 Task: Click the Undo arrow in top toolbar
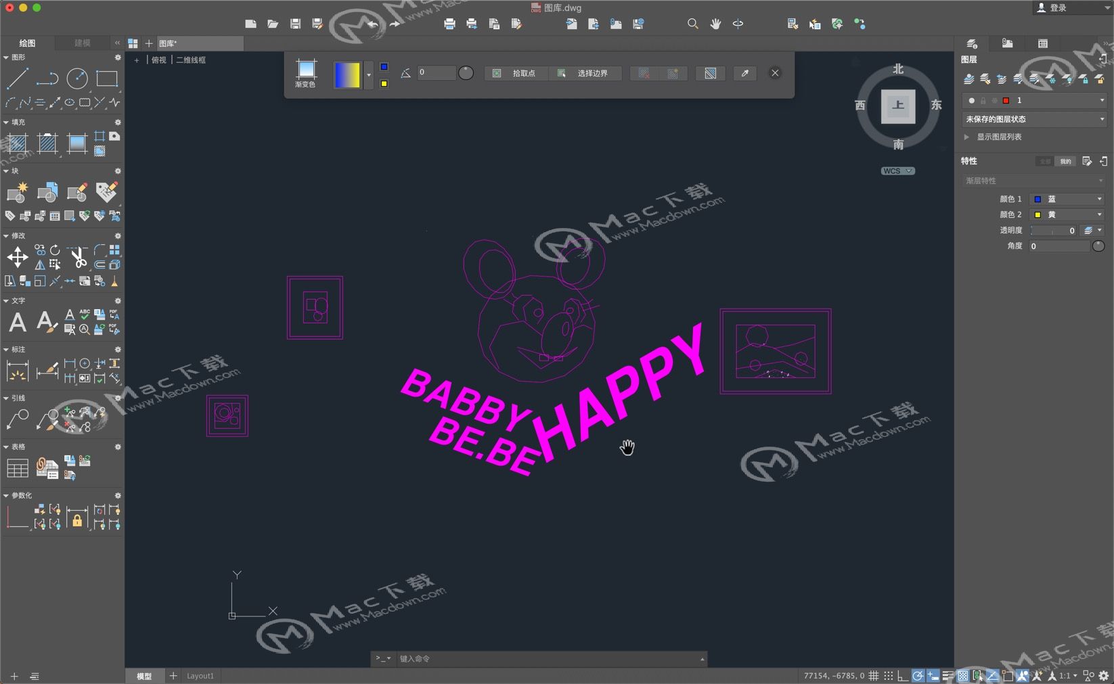(x=372, y=24)
